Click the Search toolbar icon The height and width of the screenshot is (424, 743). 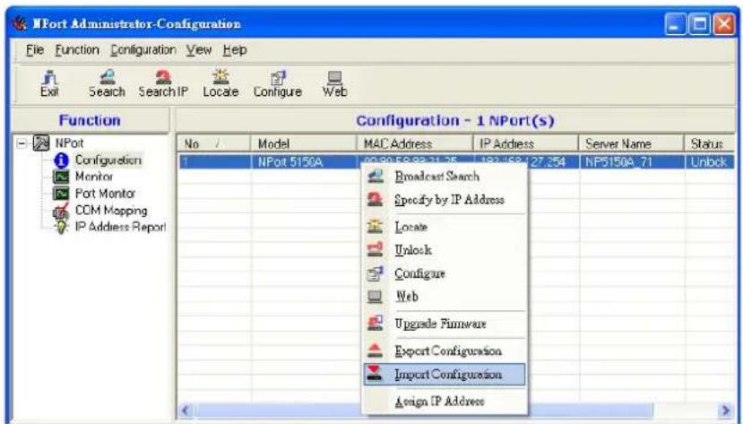point(108,77)
